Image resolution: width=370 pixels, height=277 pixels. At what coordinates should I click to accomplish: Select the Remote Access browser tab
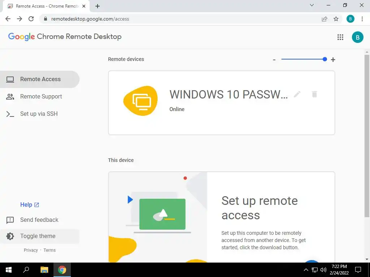(46, 6)
